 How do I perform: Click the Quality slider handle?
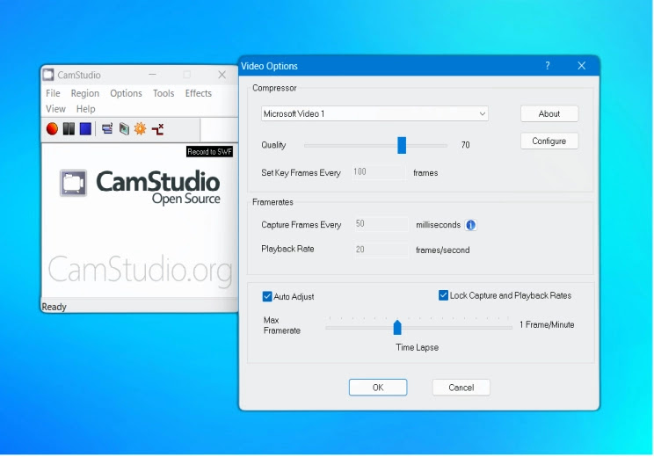[x=402, y=145]
